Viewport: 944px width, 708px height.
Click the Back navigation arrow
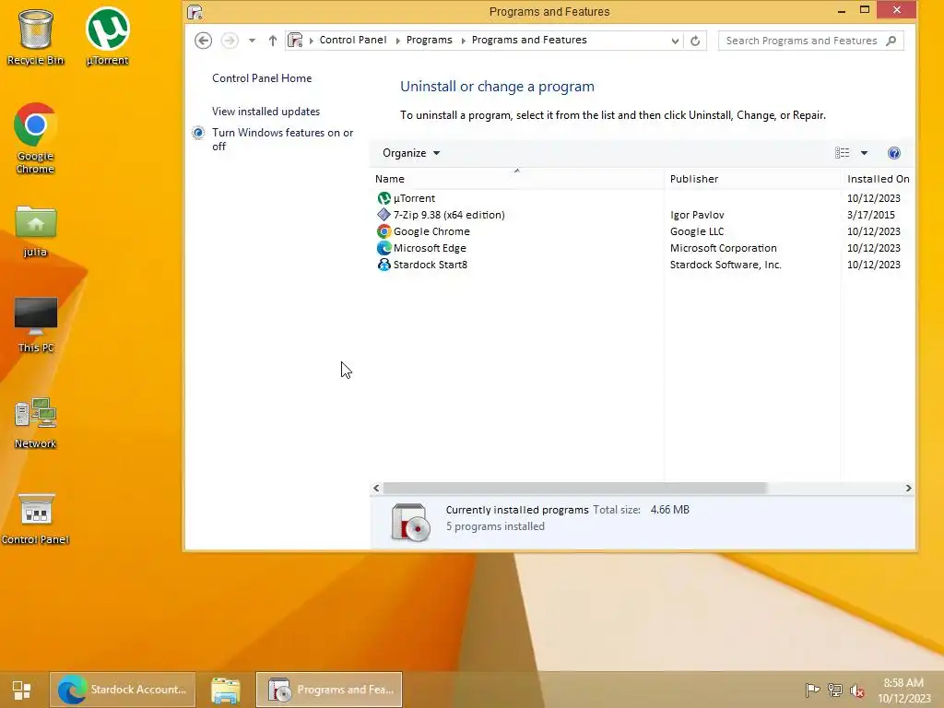[x=204, y=41]
